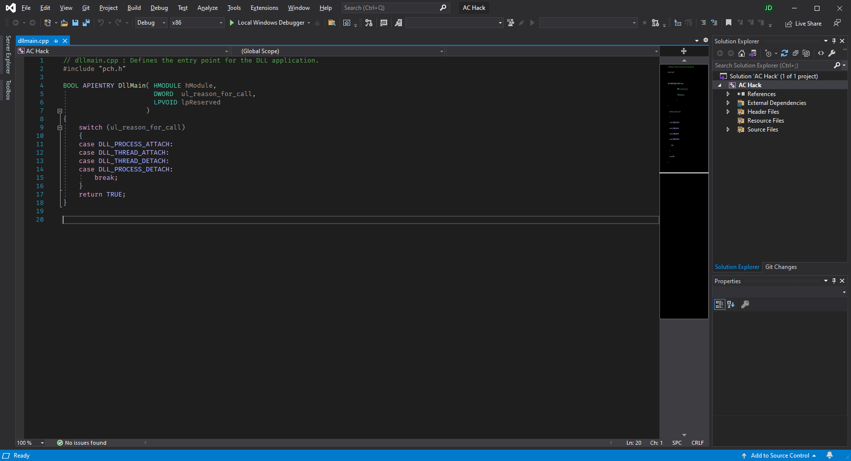Switch to Git Changes tab

pyautogui.click(x=781, y=267)
